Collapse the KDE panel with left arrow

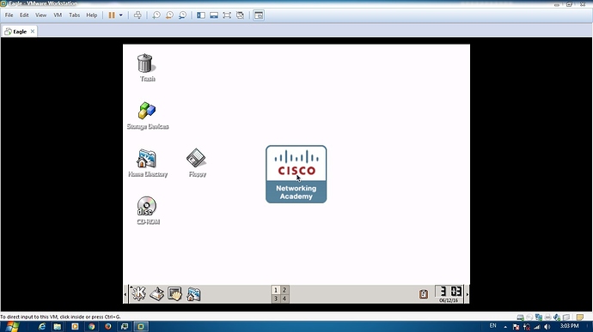[x=125, y=294]
